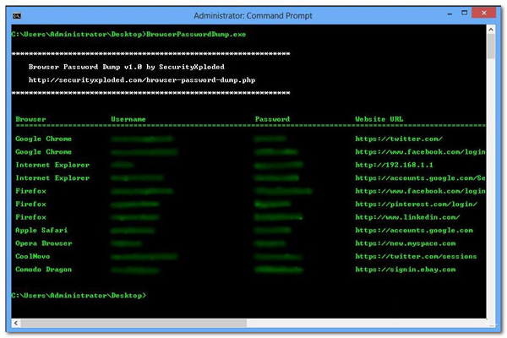Click the https://twitter.com/ URL text
The image size is (507, 338).
click(399, 139)
